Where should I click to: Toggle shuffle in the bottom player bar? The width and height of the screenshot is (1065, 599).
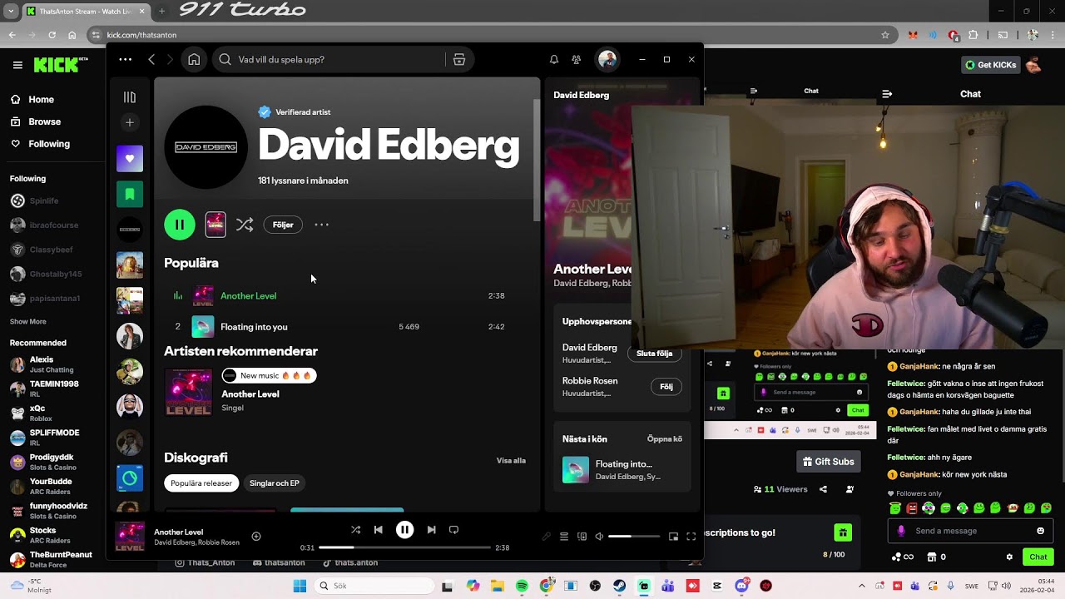tap(355, 530)
